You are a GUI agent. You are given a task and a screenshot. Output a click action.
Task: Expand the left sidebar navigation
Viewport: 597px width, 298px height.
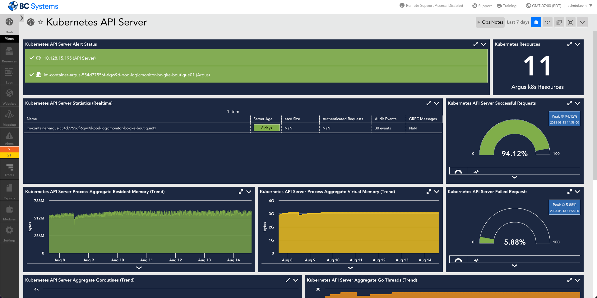pyautogui.click(x=21, y=18)
